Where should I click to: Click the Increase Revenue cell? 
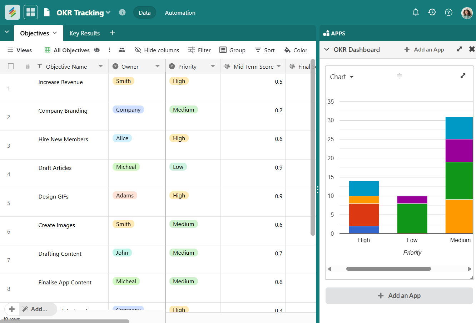(x=61, y=82)
